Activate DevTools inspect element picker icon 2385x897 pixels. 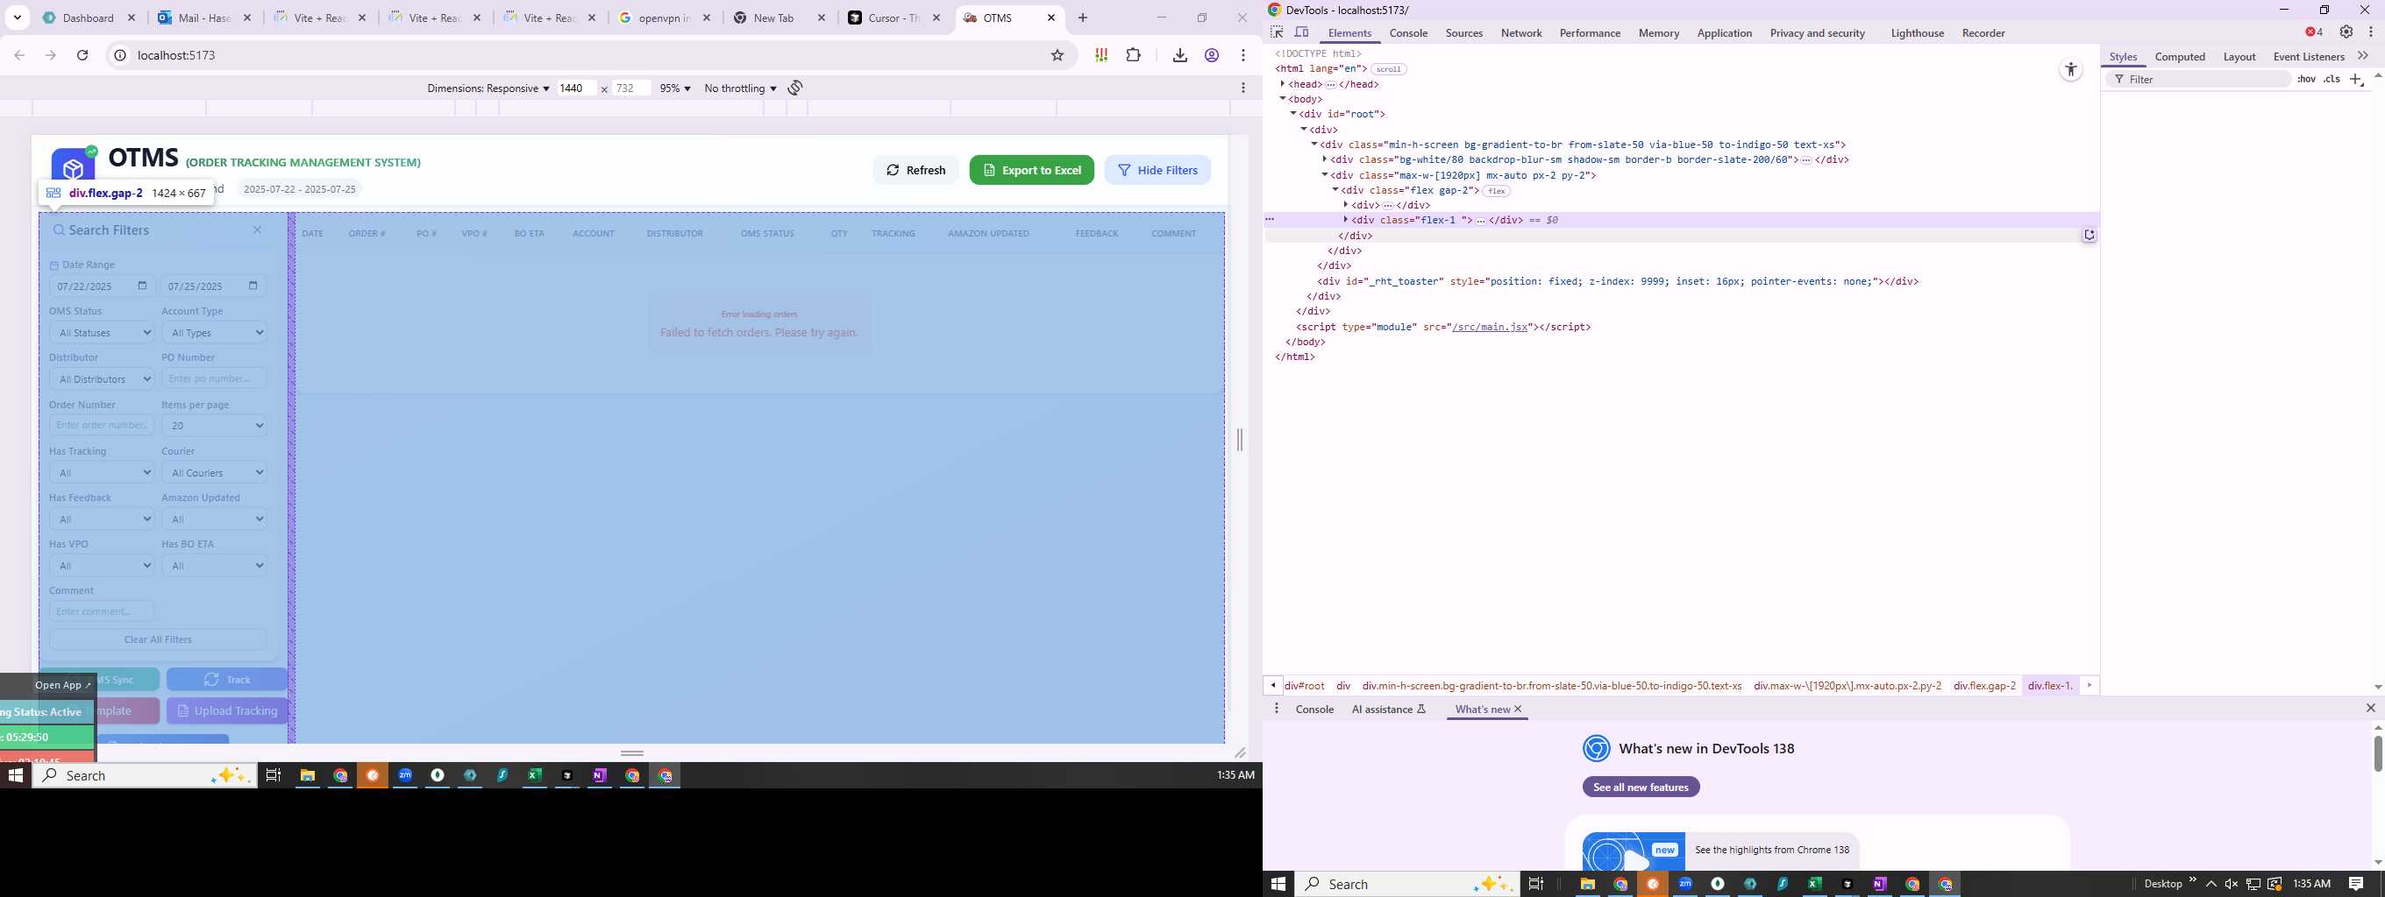tap(1277, 32)
